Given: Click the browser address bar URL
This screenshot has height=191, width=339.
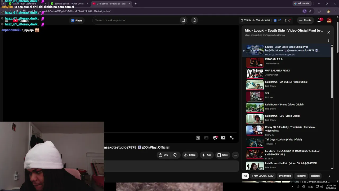Looking at the screenshot, I should [x=70, y=11].
